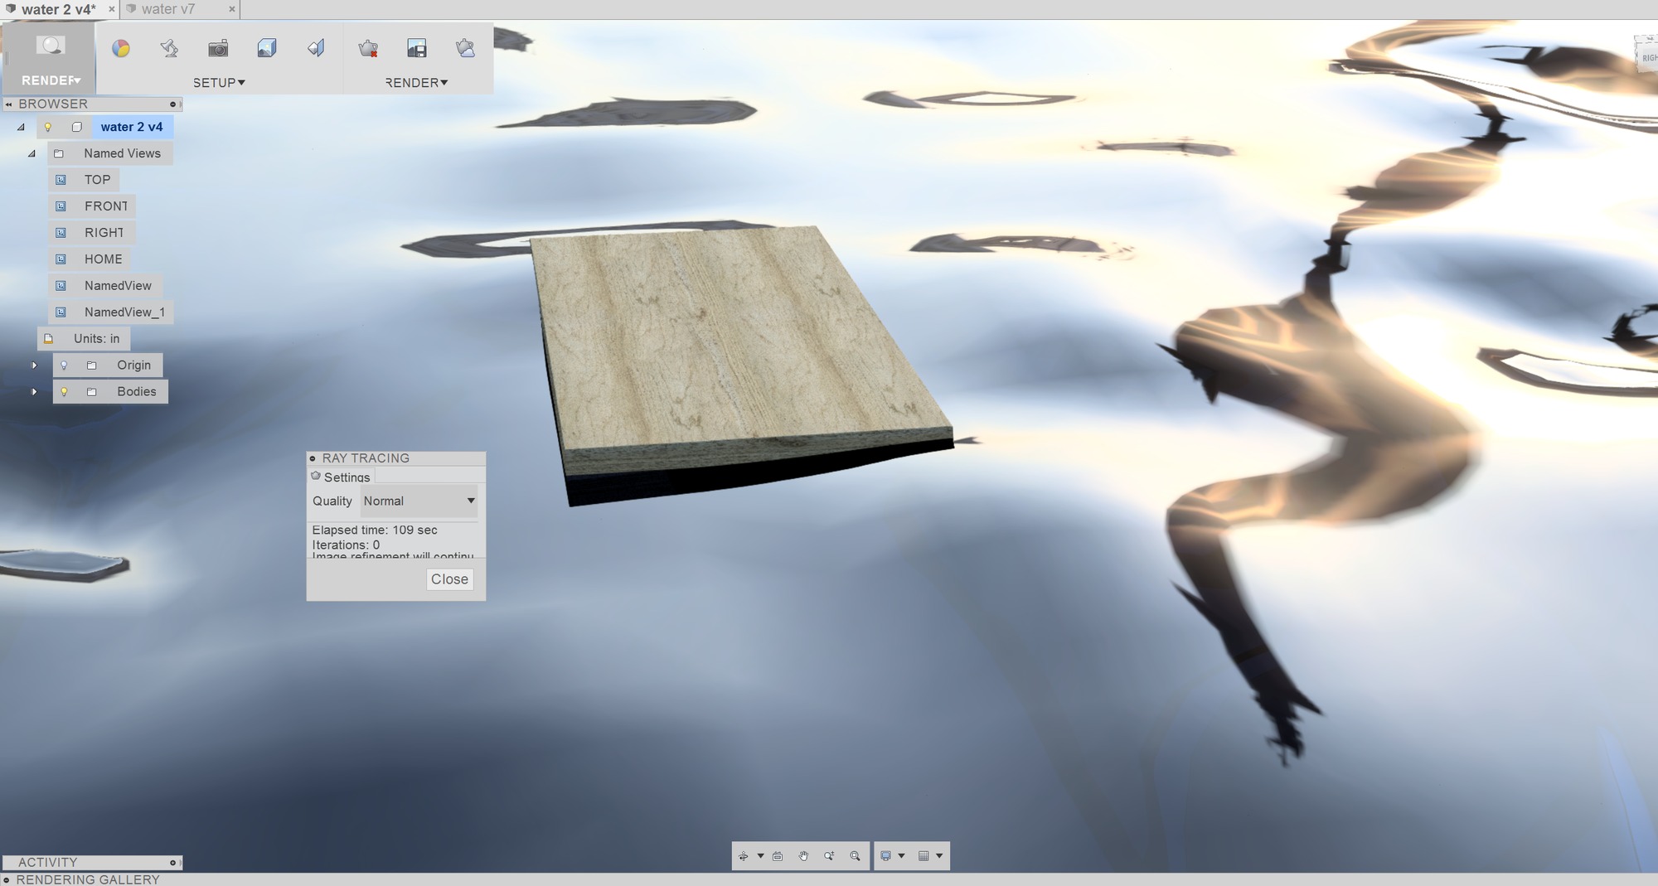
Task: Toggle visibility of the Bodies folder
Action: pos(64,391)
